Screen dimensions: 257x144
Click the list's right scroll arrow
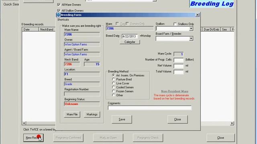point(232,123)
